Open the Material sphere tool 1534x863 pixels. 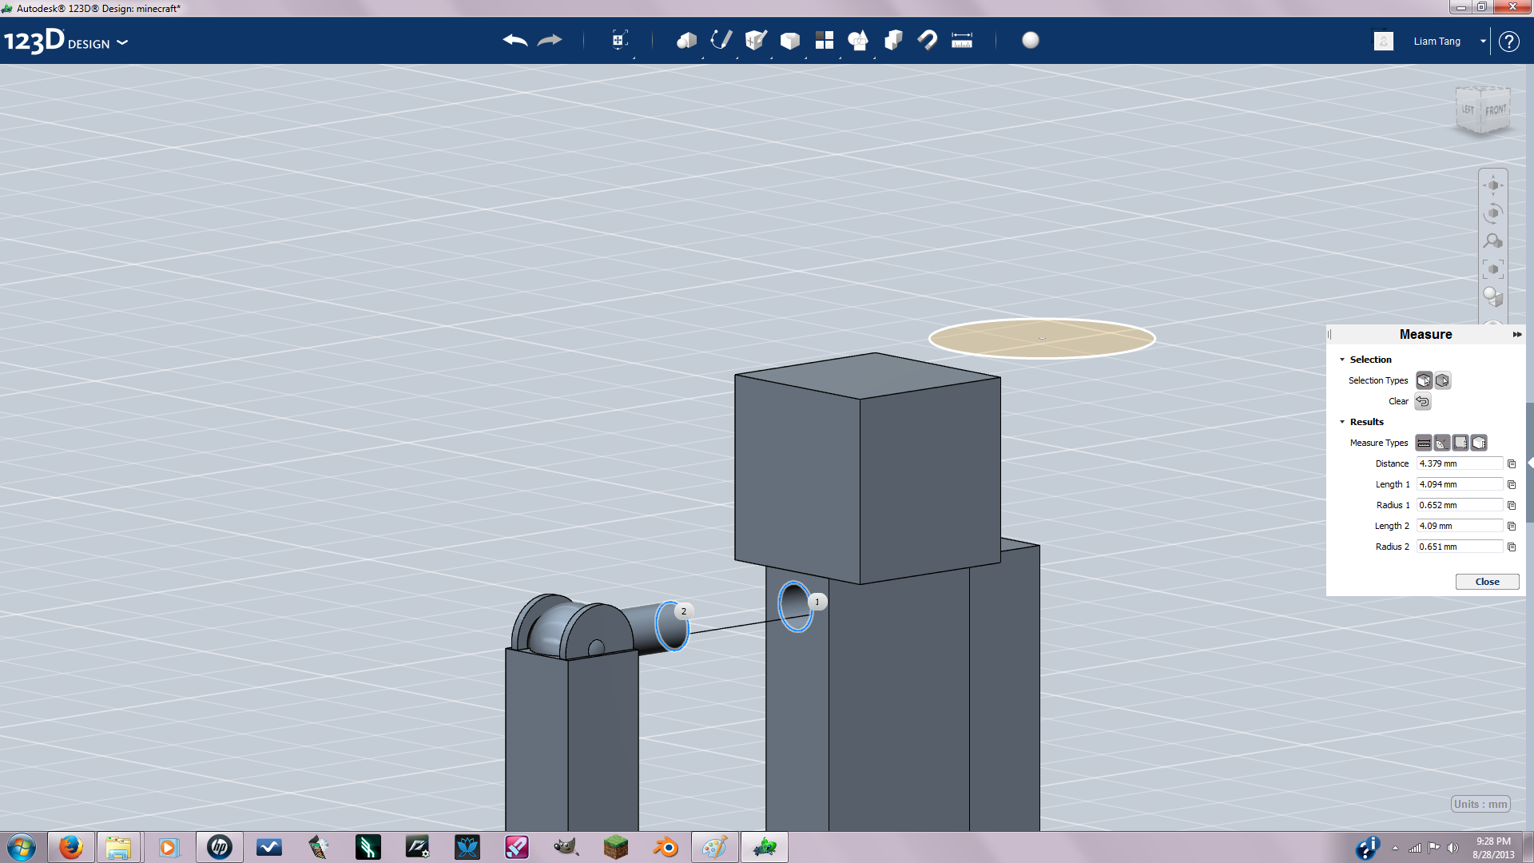click(x=1031, y=40)
